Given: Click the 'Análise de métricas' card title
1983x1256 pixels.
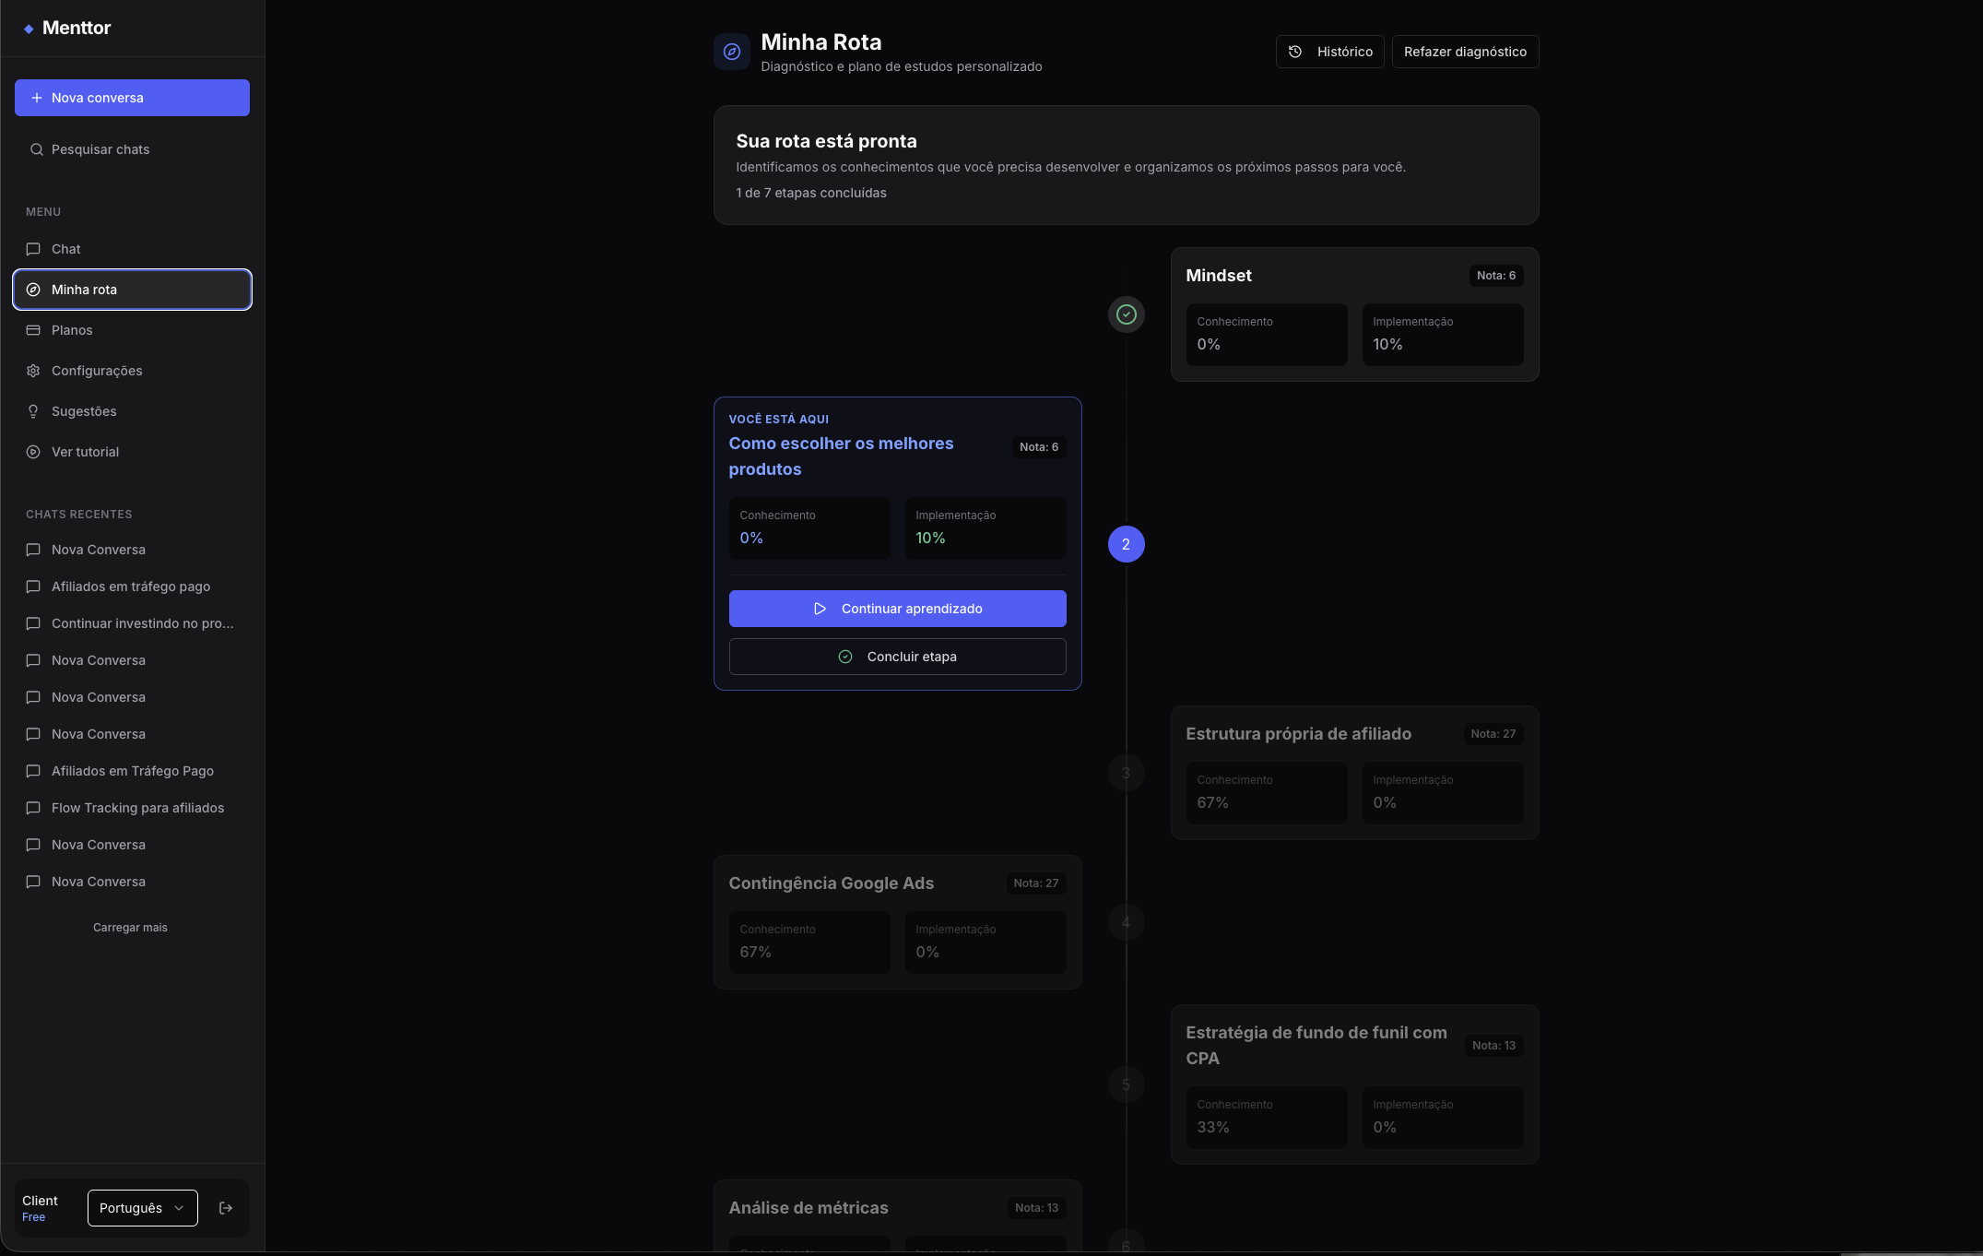Looking at the screenshot, I should [x=809, y=1208].
